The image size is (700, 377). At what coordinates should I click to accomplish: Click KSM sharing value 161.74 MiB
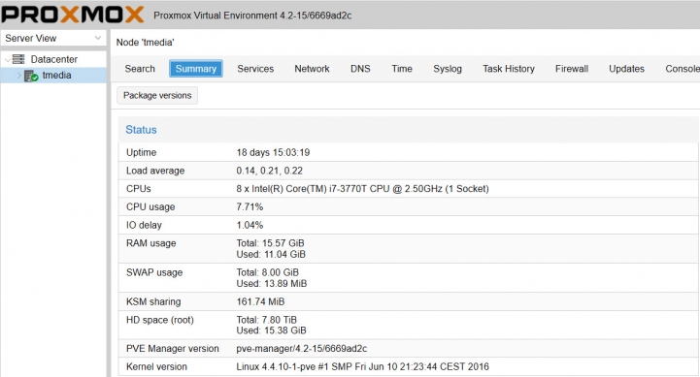260,301
